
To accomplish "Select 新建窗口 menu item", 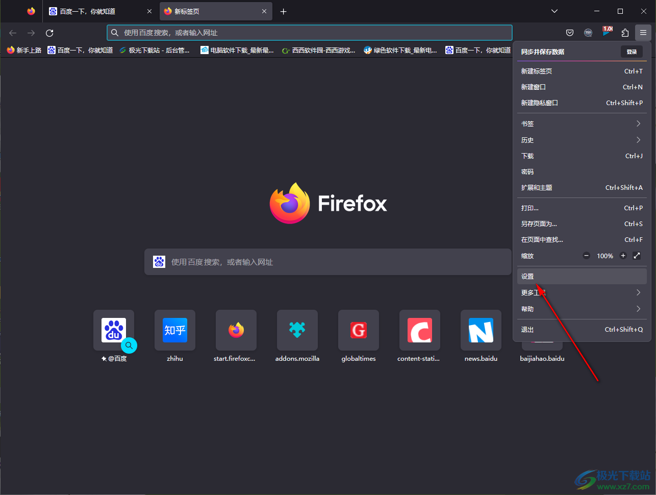I will (x=582, y=87).
